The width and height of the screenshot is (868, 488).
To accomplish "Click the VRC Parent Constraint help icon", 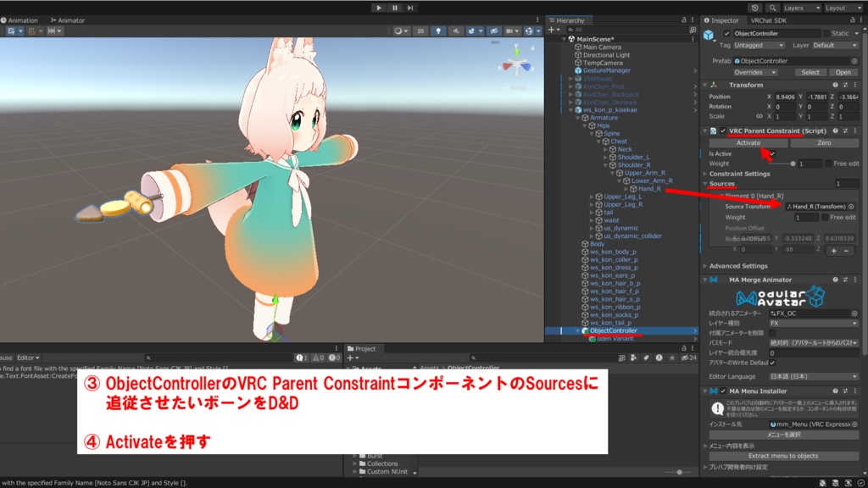I will [836, 131].
